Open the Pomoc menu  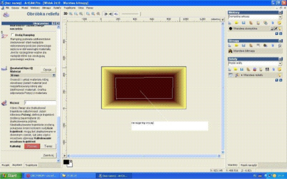[x=90, y=8]
